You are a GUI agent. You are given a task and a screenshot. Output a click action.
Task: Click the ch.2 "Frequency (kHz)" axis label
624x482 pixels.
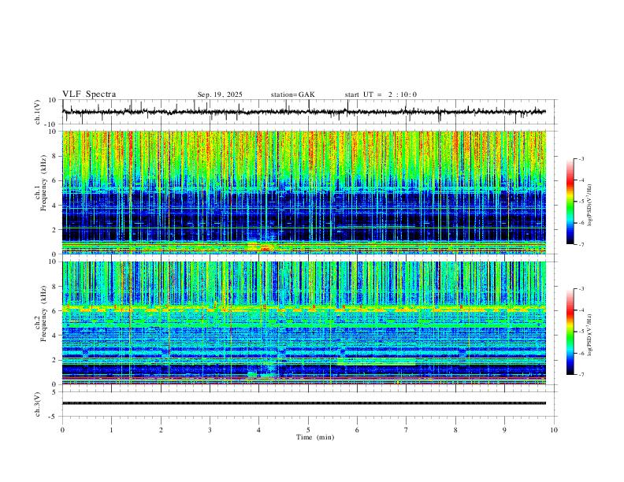(43, 313)
